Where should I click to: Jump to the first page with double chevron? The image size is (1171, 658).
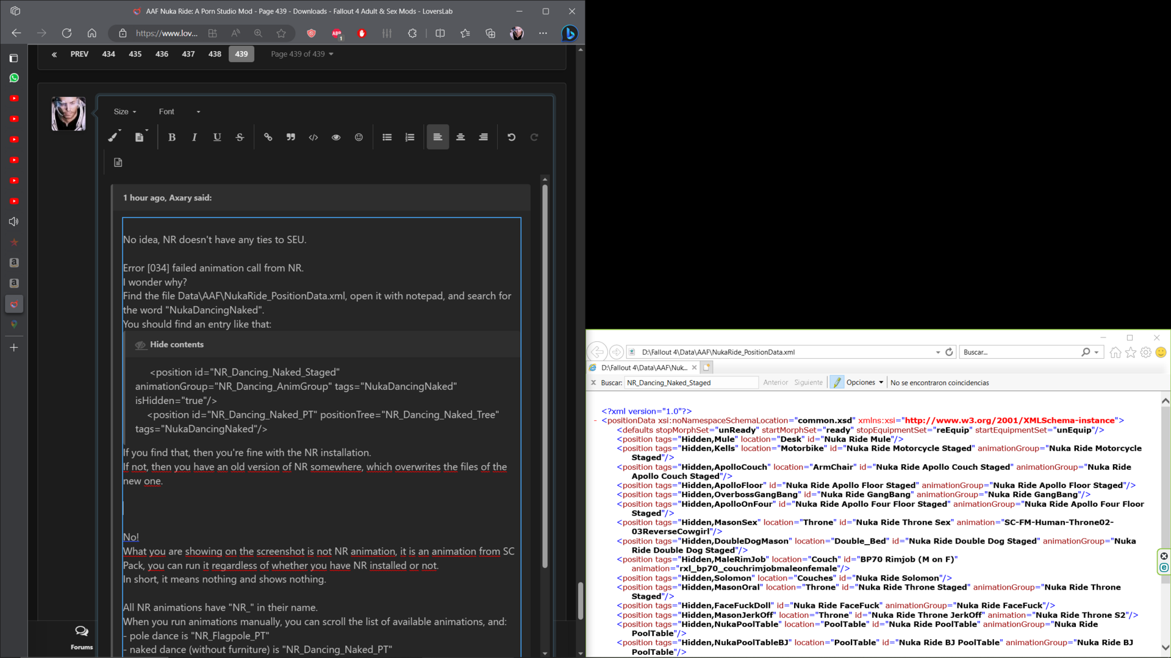[x=54, y=54]
